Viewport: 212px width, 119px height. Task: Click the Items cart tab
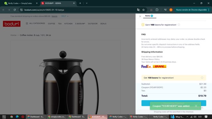tap(149, 16)
